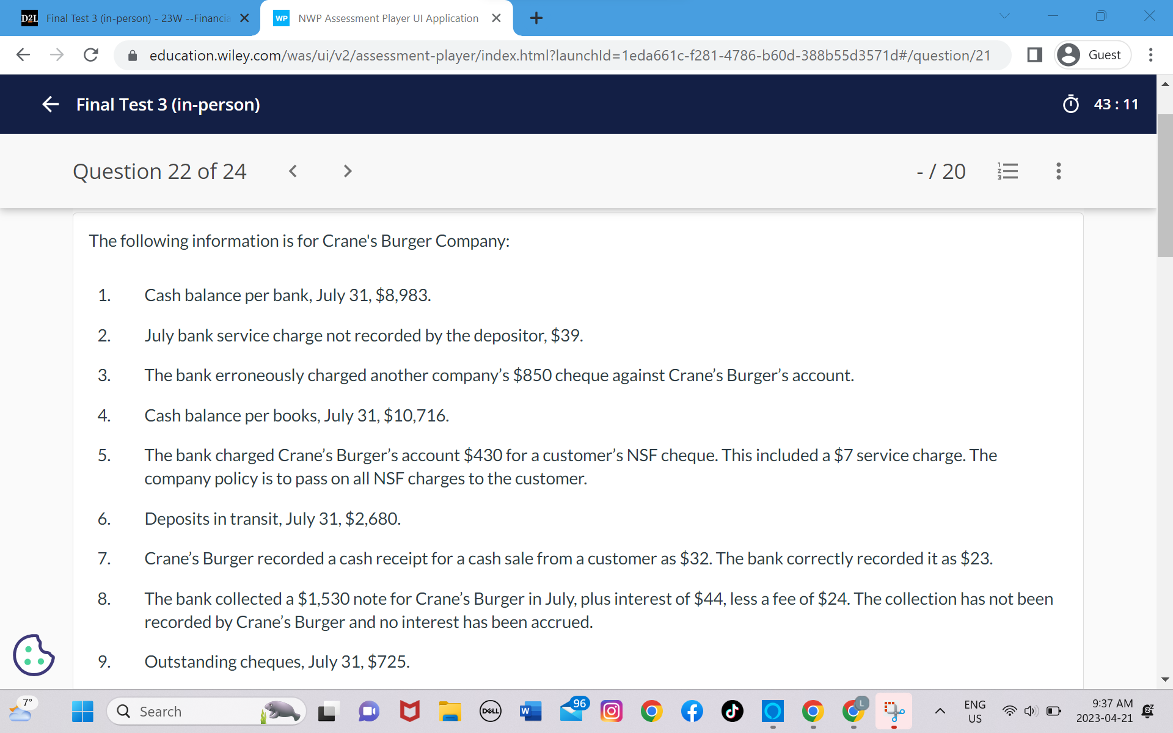
Task: Expand hidden icons chevron in taskbar
Action: click(x=940, y=711)
